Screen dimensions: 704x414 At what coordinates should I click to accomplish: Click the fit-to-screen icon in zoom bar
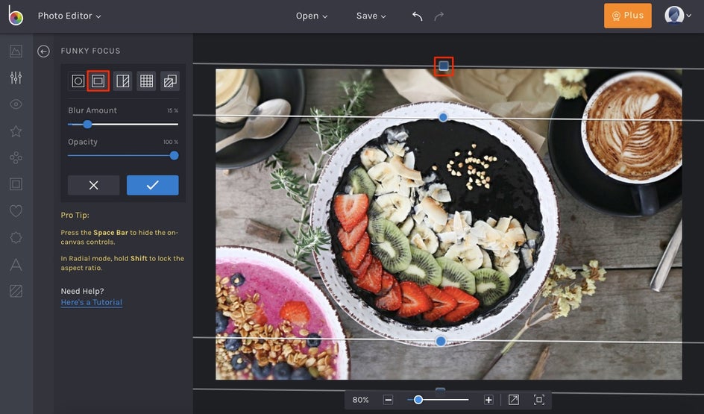(514, 400)
